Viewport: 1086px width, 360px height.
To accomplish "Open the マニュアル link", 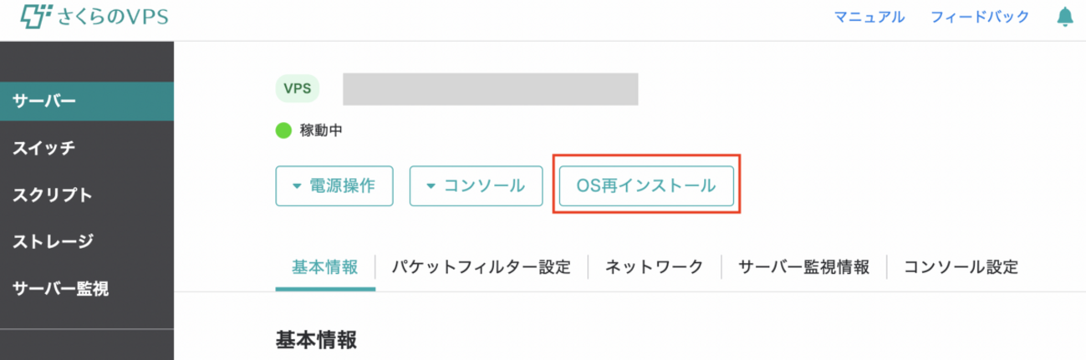I will pos(869,17).
